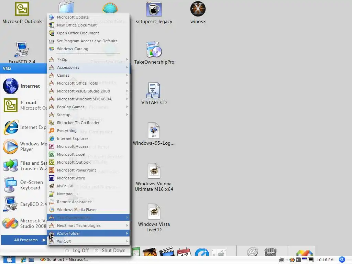Launch Microsoft Word
352x264 pixels.
click(x=88, y=178)
